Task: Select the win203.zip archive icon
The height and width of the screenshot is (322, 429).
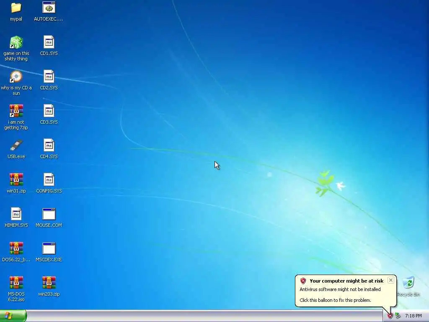Action: (x=49, y=283)
